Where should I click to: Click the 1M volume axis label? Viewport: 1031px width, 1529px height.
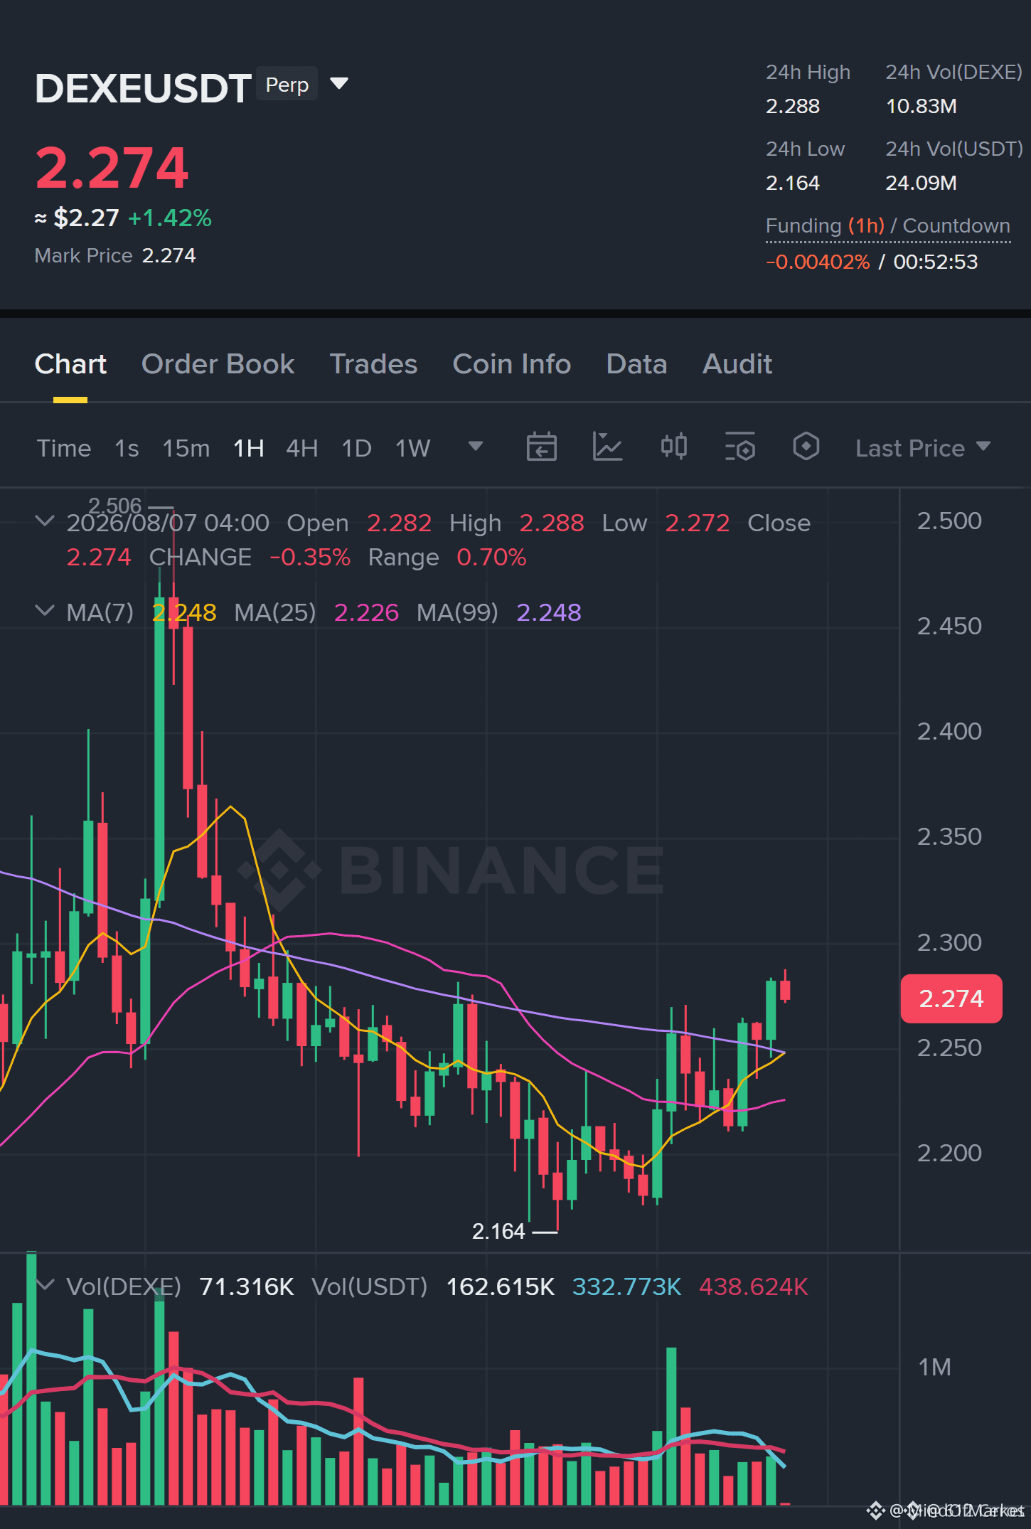tap(934, 1367)
